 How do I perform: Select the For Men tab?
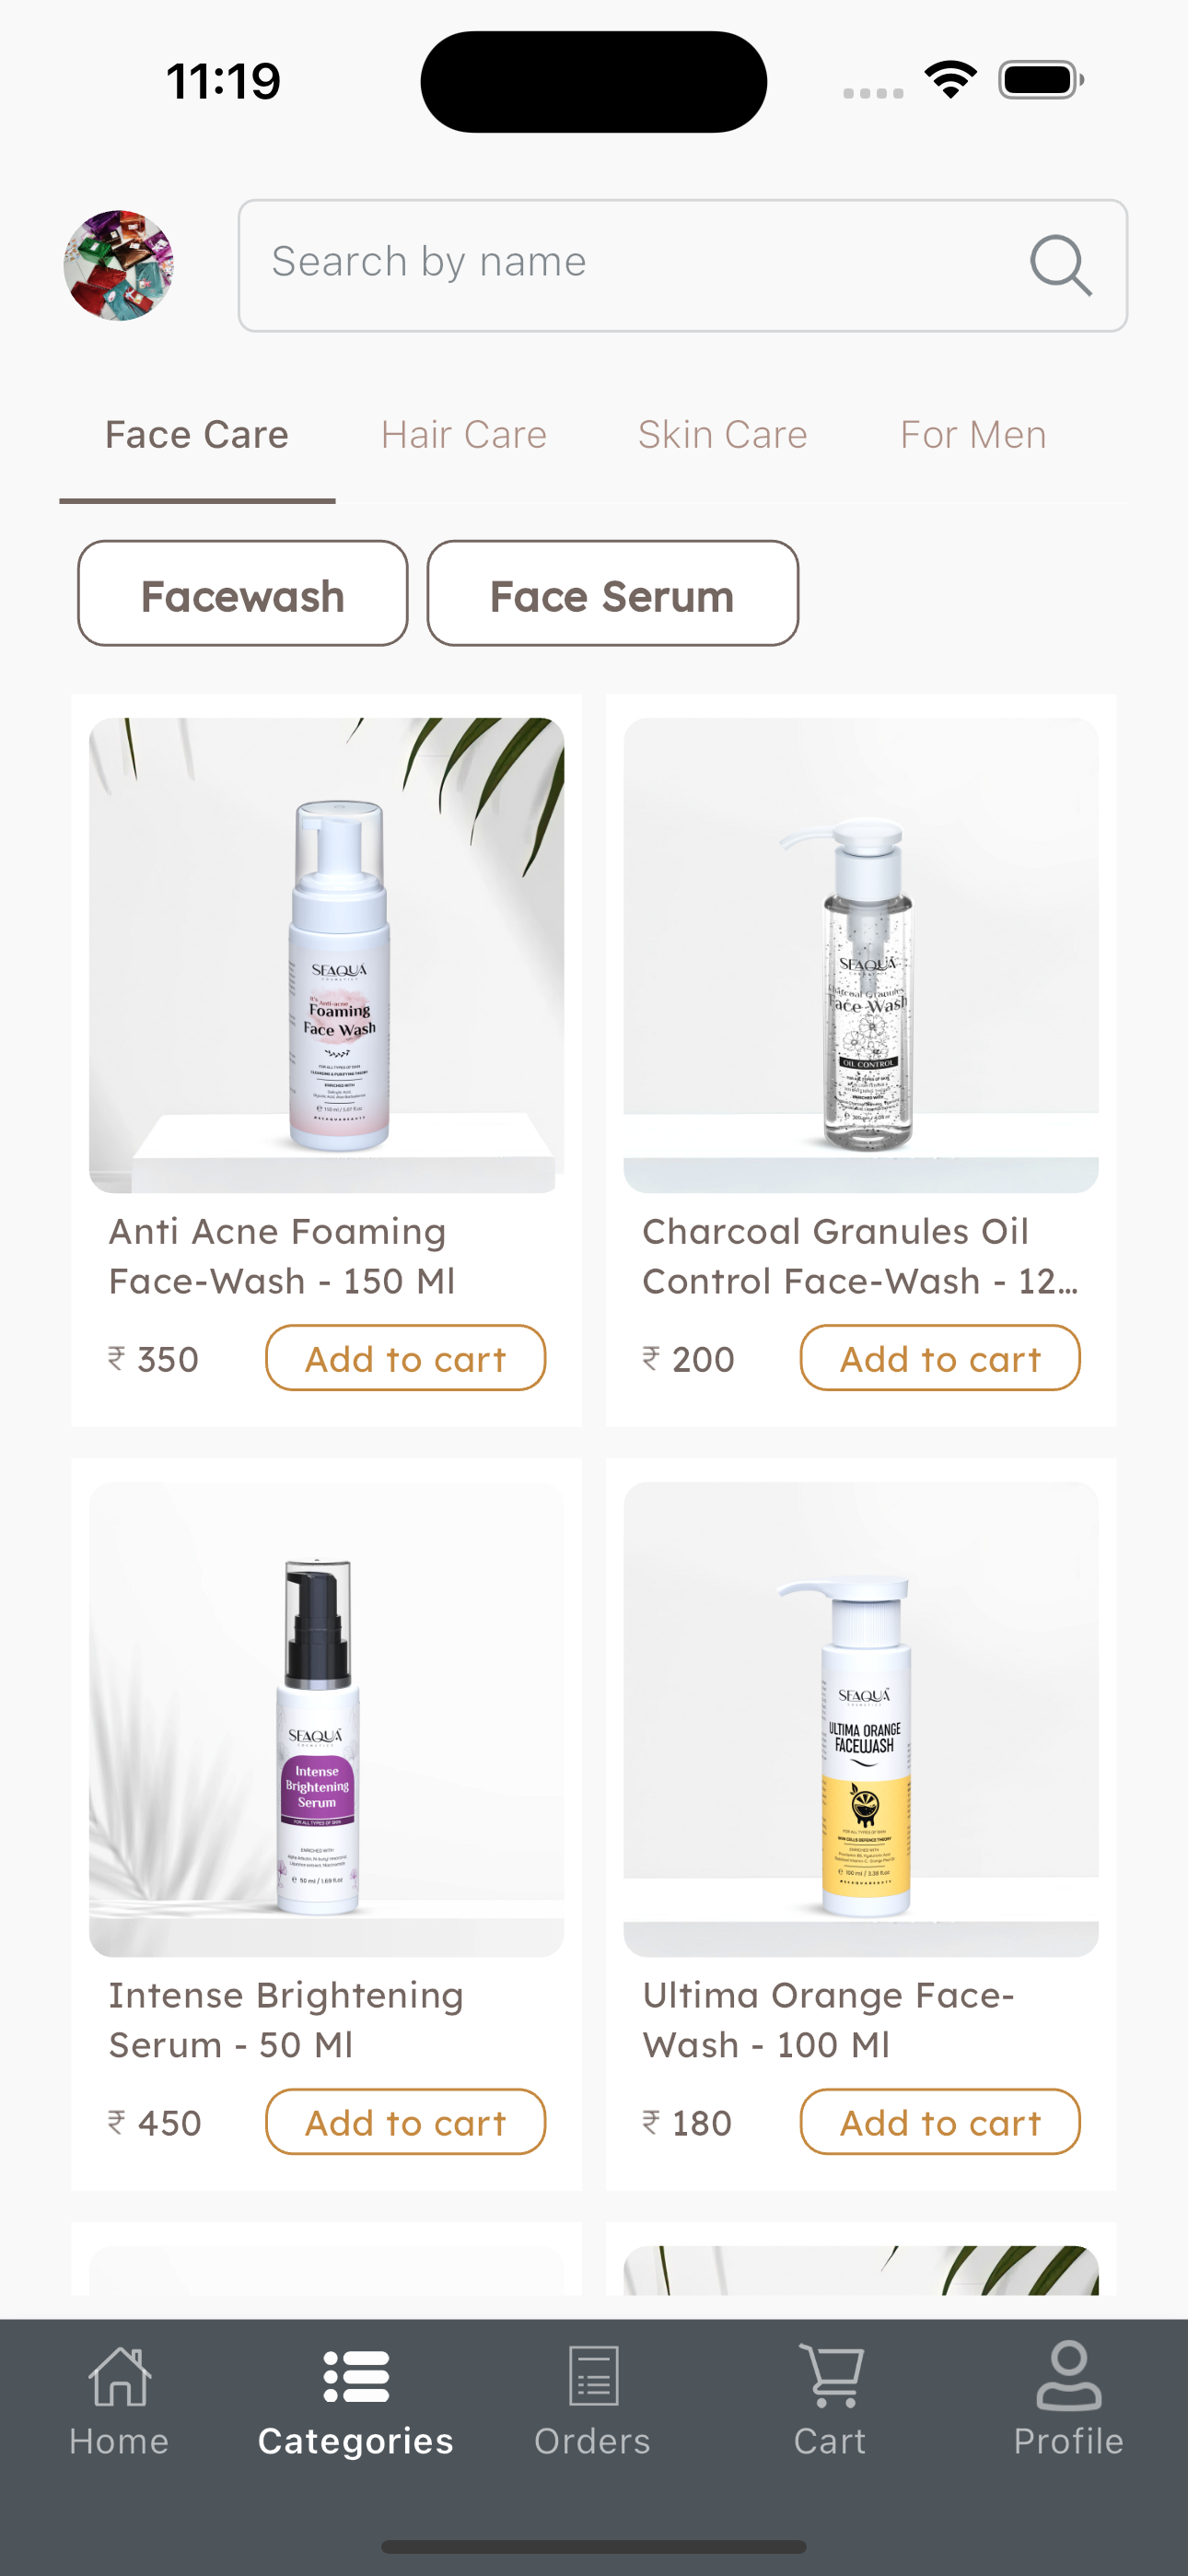973,435
